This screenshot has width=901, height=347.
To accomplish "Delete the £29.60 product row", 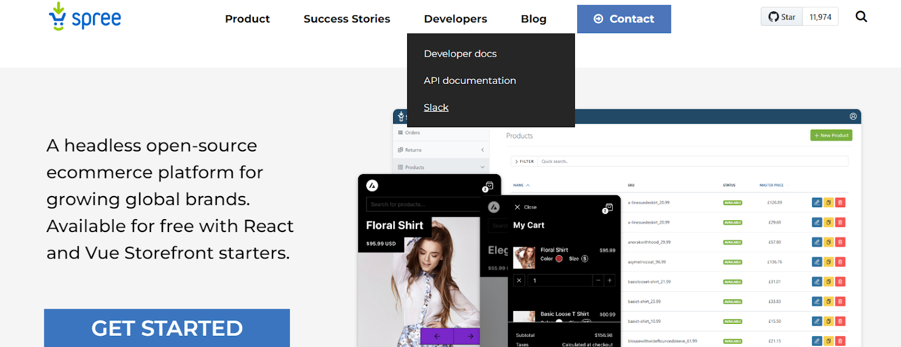I will coord(840,223).
